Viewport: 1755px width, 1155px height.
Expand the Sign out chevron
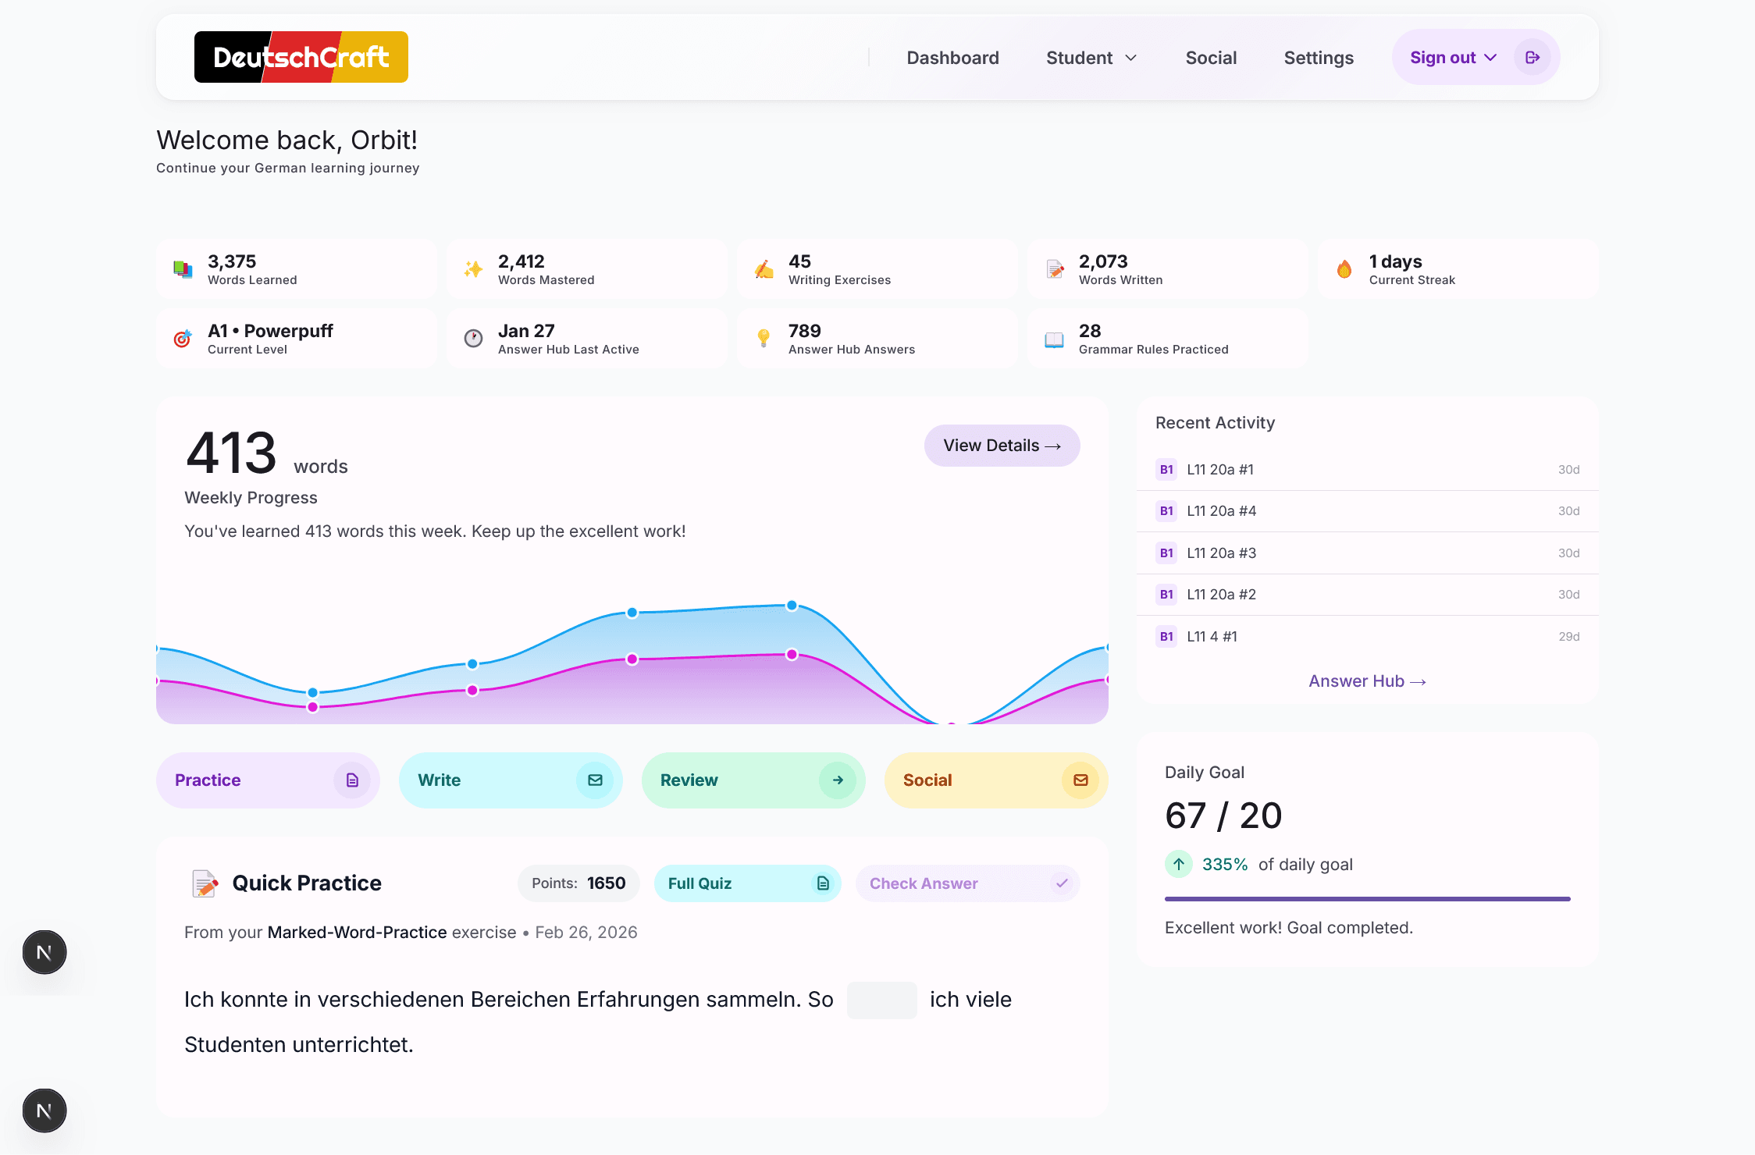click(x=1491, y=57)
